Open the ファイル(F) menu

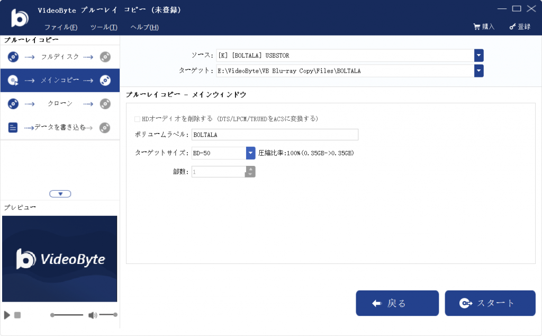coord(61,28)
